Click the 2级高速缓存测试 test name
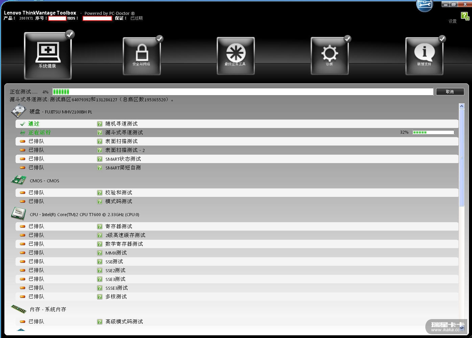The height and width of the screenshot is (338, 472). pyautogui.click(x=125, y=235)
